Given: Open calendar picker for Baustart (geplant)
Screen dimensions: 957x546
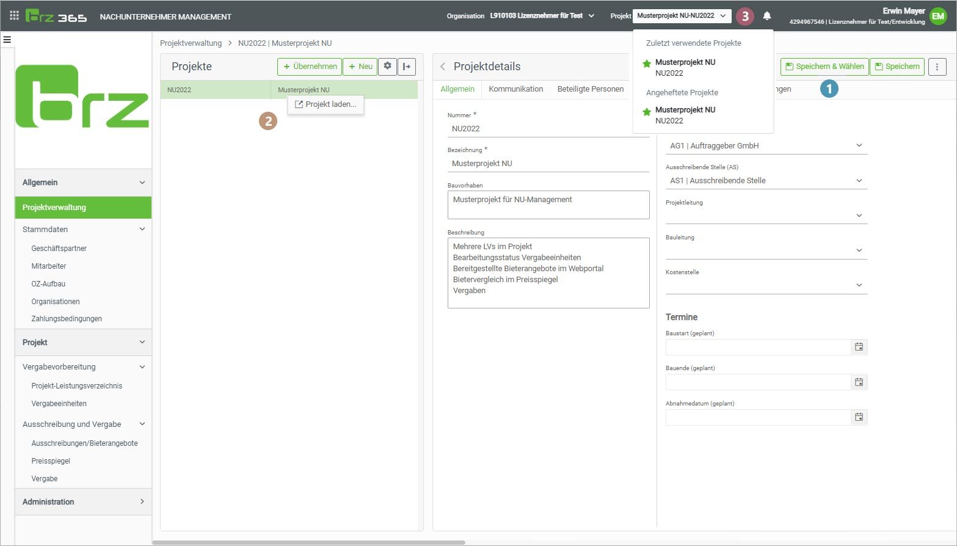Looking at the screenshot, I should coord(859,347).
